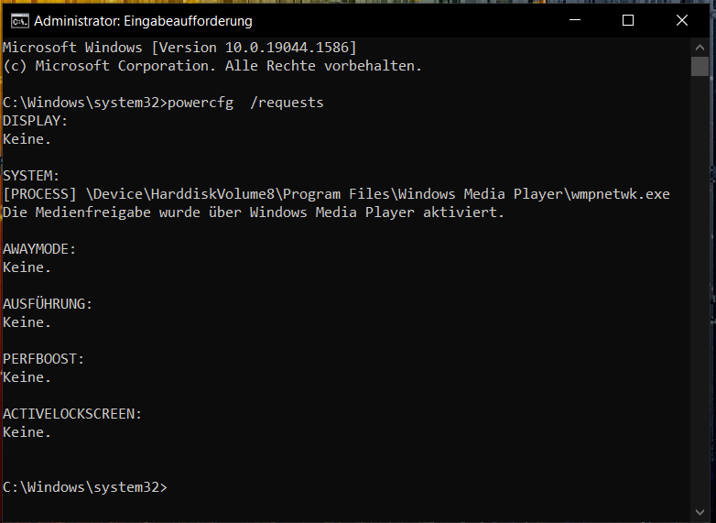Click the empty scrollbar track below the thumb
Image resolution: width=716 pixels, height=523 pixels.
(x=700, y=289)
